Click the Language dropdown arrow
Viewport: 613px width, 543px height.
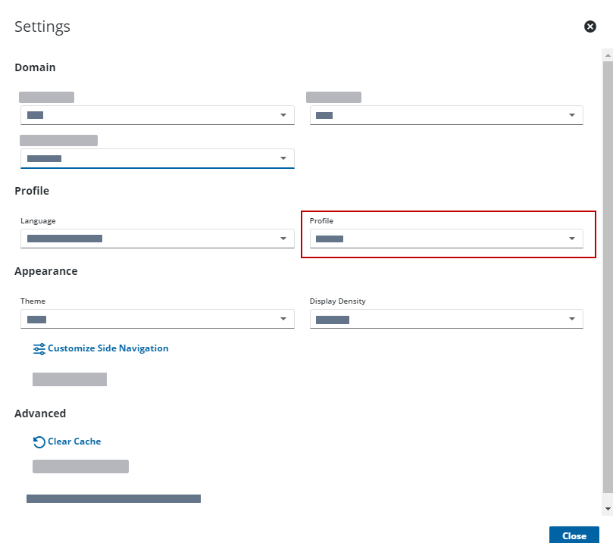click(283, 239)
